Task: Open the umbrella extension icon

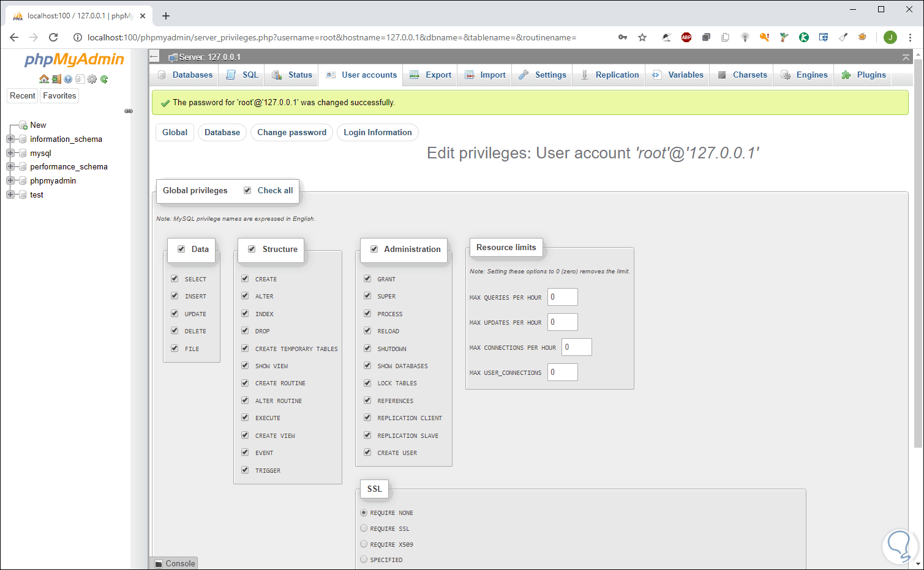Action: tap(667, 37)
